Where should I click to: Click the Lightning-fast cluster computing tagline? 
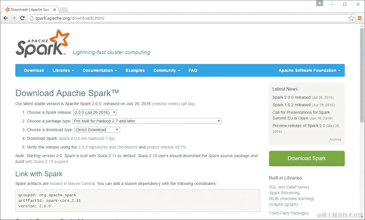point(111,52)
